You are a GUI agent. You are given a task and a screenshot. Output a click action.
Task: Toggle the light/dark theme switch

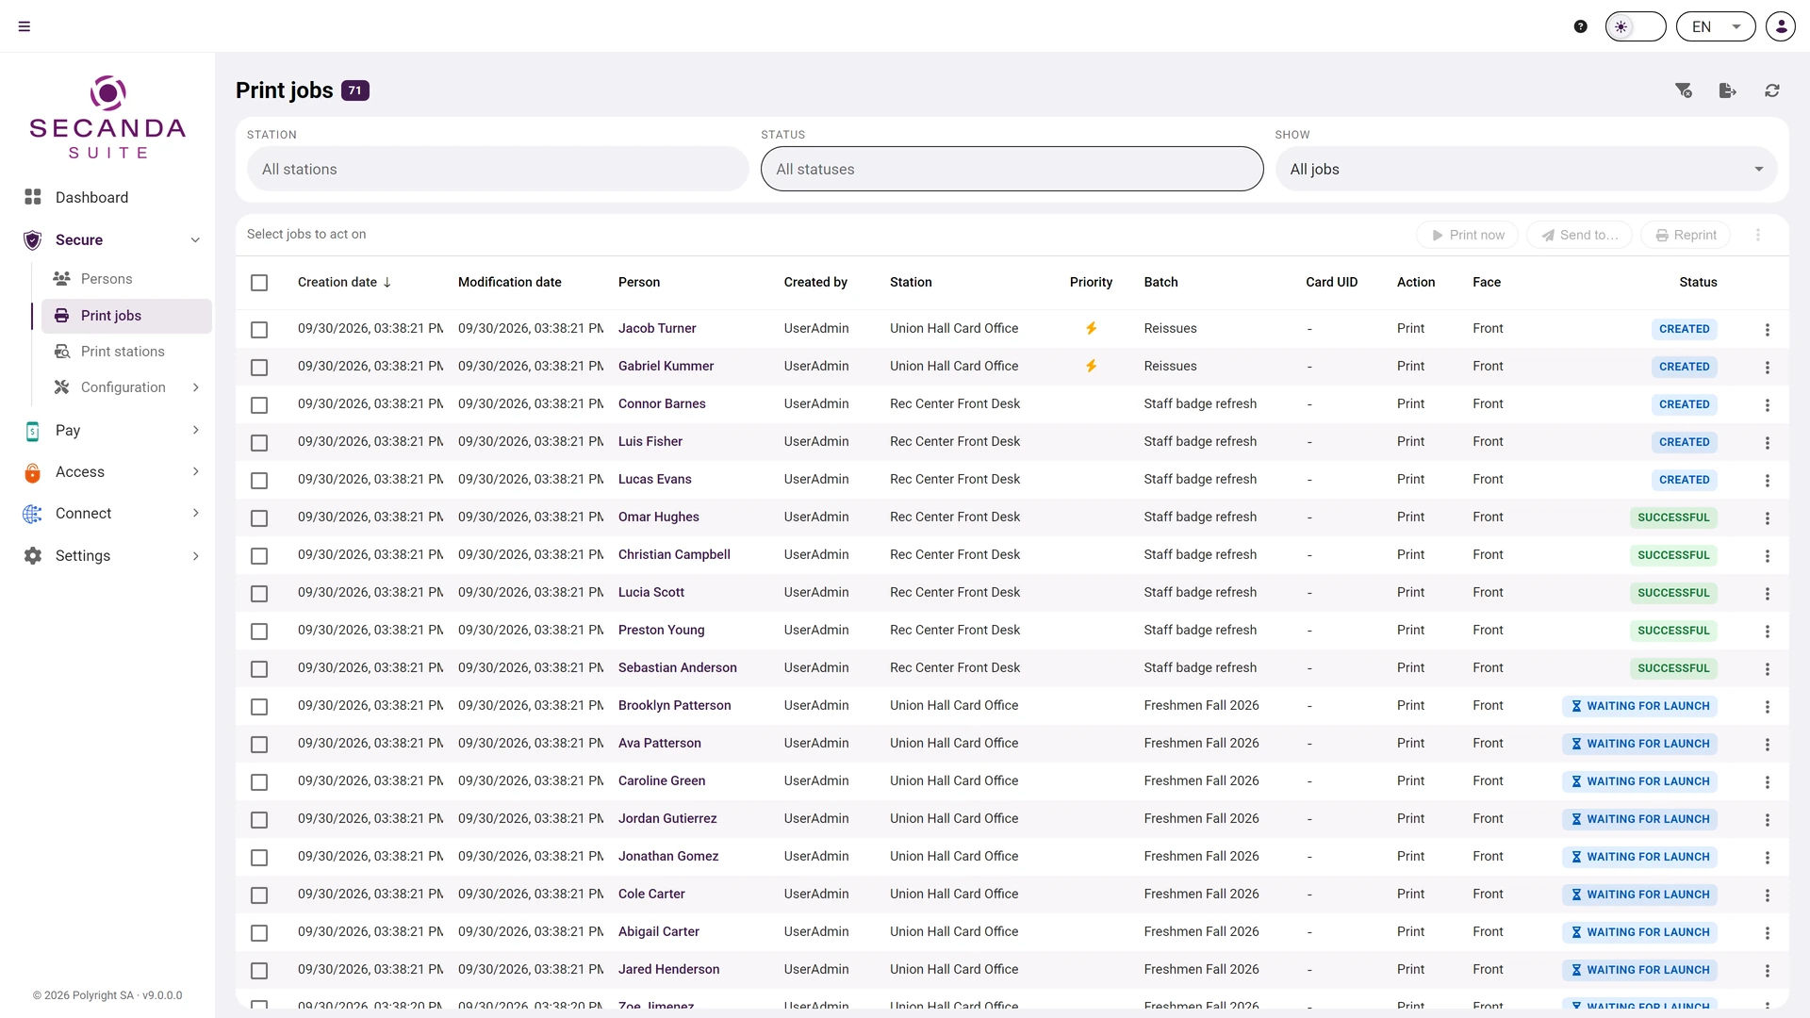[1636, 26]
